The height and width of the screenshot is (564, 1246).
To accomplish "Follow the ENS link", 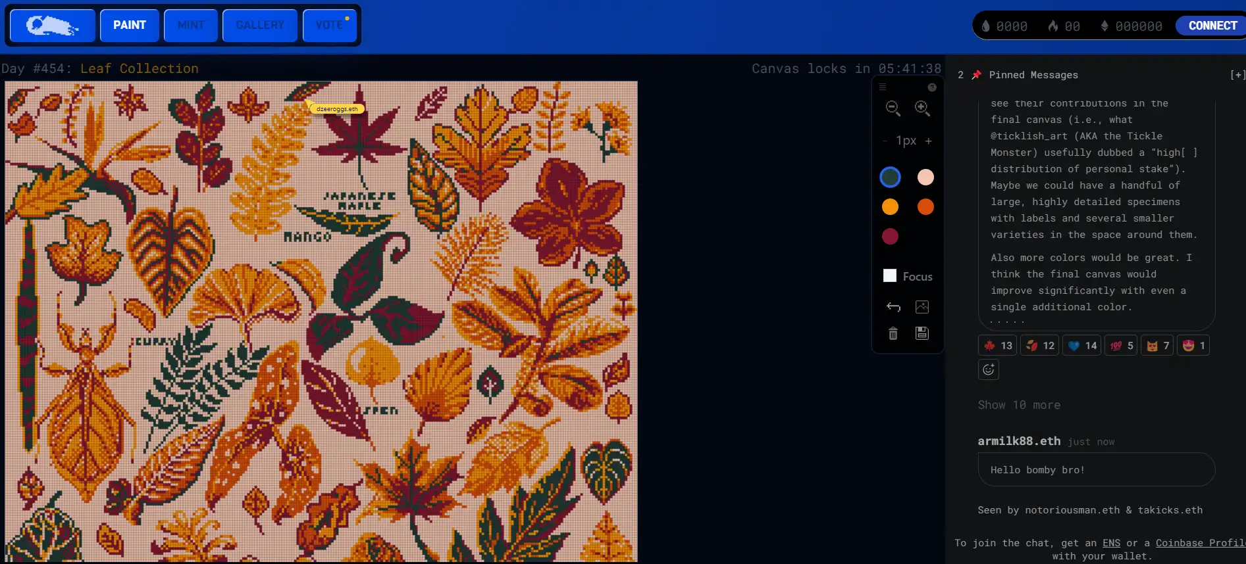I will click(1111, 543).
